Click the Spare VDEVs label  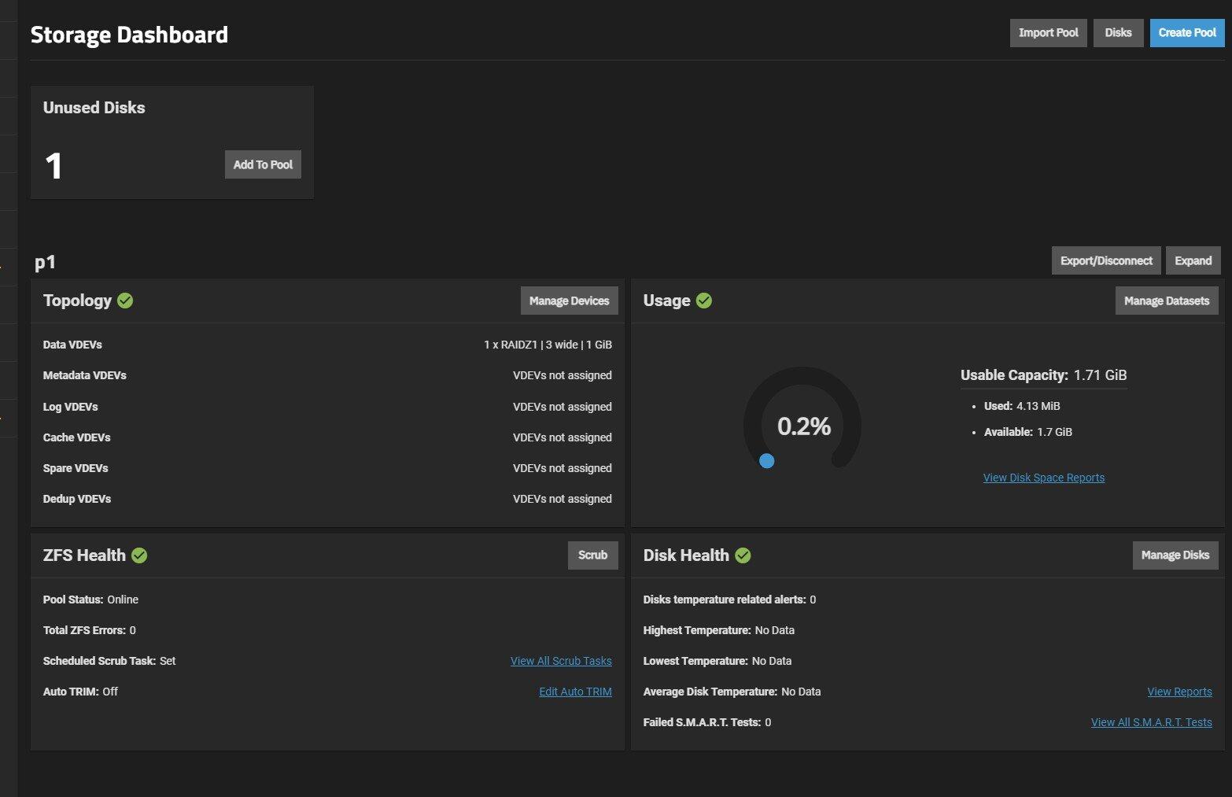(x=76, y=468)
